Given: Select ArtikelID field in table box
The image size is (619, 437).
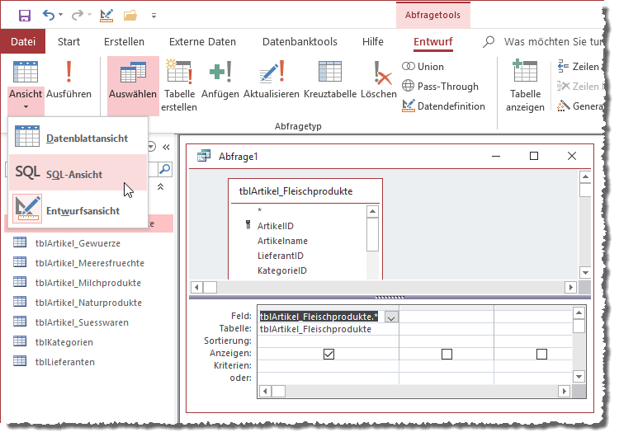Looking at the screenshot, I should click(x=276, y=226).
